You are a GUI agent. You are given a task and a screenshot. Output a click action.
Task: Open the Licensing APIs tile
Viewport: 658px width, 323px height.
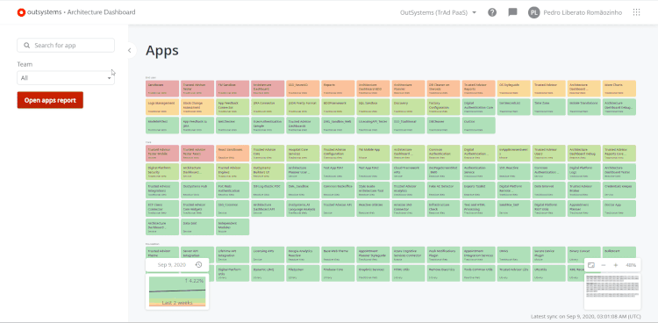pyautogui.click(x=268, y=255)
